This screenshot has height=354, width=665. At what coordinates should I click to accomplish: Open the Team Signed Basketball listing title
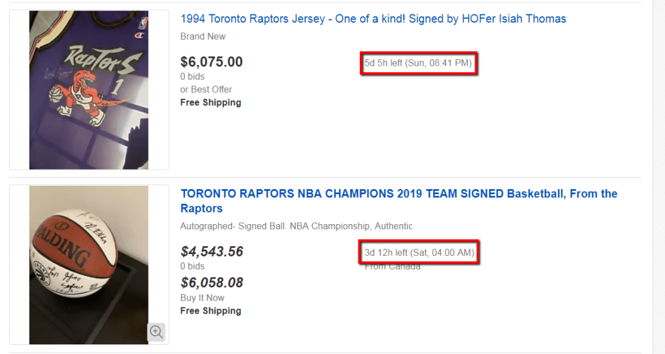pos(398,201)
